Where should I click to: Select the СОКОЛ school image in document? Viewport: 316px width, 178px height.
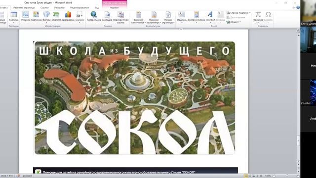tap(135, 98)
